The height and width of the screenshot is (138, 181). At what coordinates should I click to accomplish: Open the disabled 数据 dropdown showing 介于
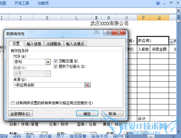pos(48,74)
